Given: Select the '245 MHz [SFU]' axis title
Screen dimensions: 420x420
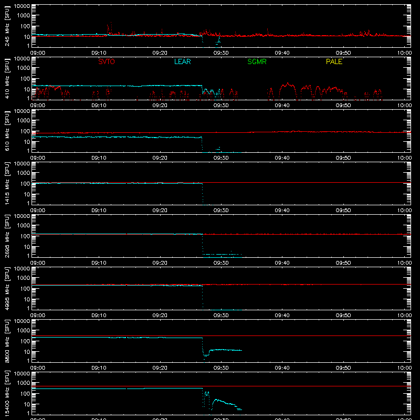Looking at the screenshot, I should point(7,26).
